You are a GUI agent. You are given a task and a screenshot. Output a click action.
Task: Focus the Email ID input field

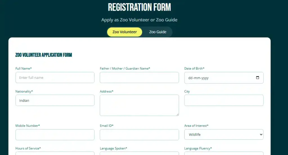point(139,135)
